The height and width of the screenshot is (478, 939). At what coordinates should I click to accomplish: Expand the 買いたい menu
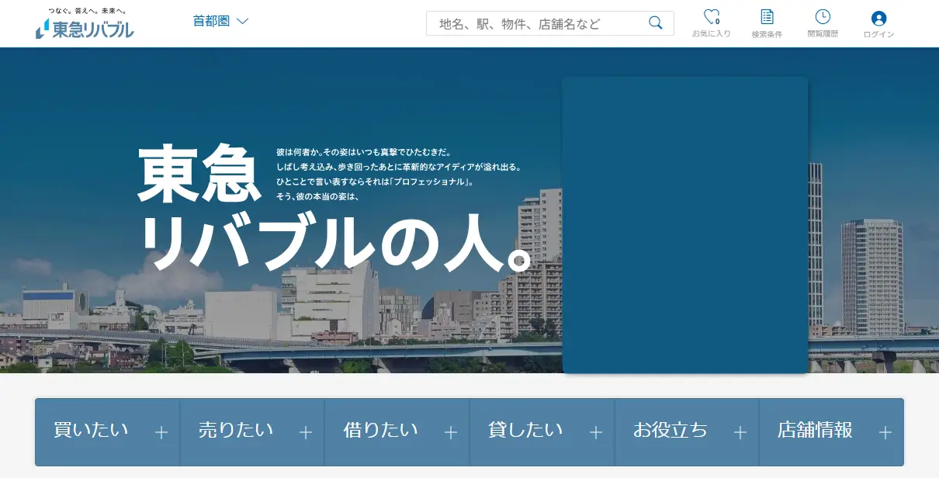pos(107,432)
